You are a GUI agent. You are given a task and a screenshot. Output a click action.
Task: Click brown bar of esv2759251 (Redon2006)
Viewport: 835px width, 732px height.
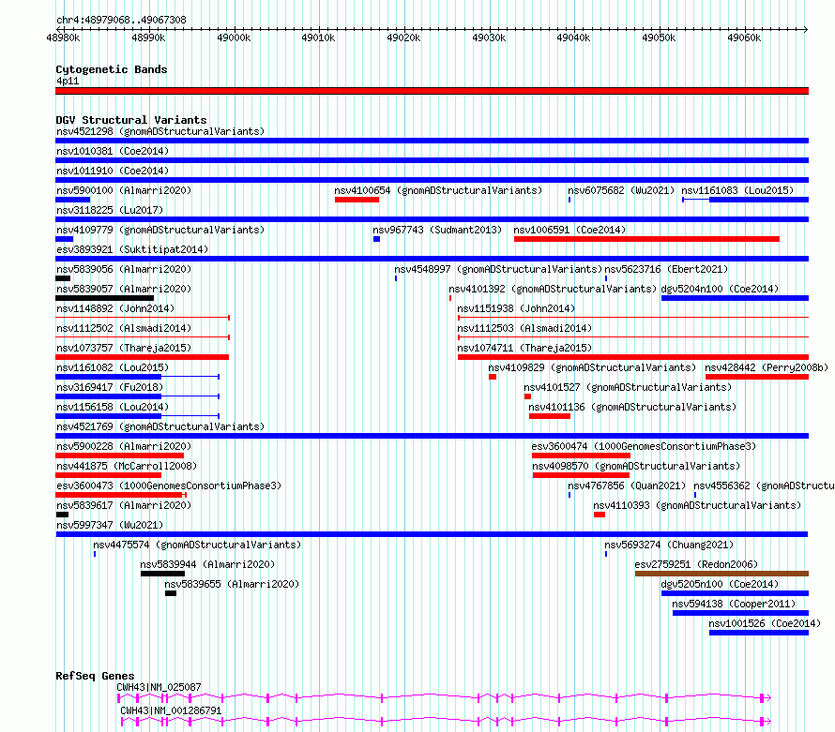(721, 574)
